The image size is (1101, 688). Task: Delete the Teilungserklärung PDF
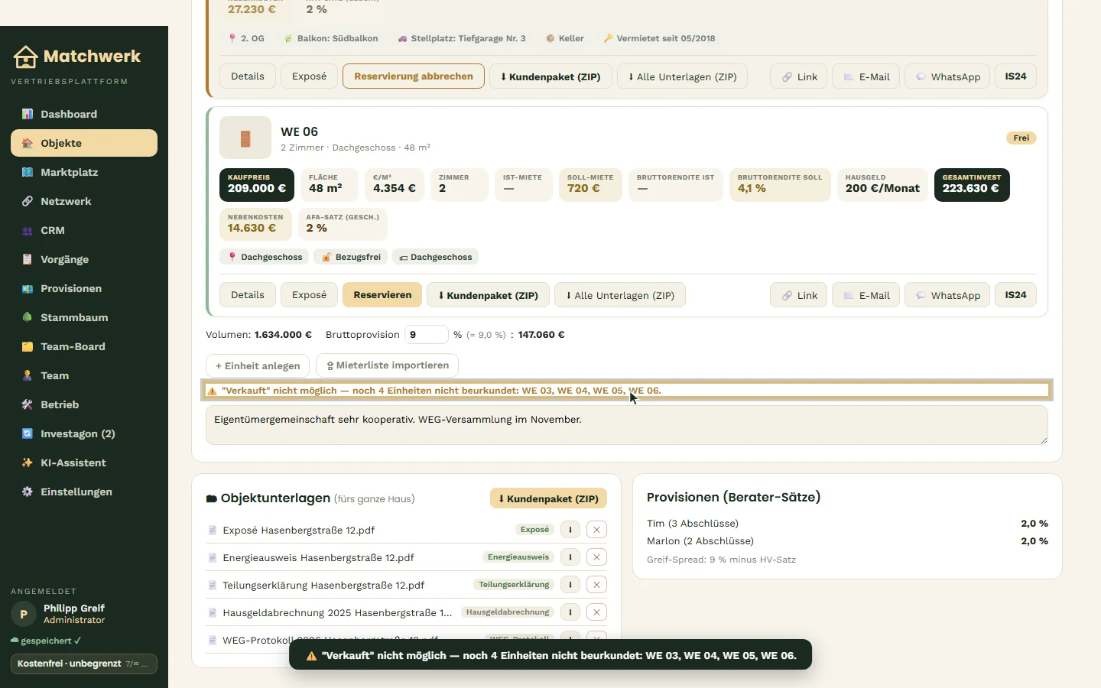[597, 585]
